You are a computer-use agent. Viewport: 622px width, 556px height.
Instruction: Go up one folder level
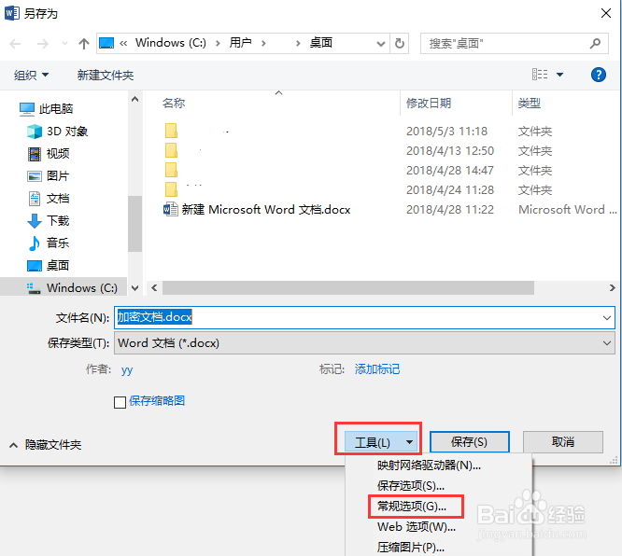(84, 44)
